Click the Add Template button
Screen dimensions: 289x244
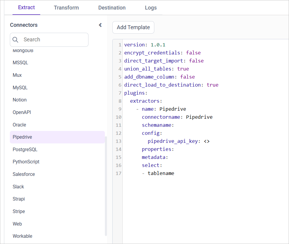pyautogui.click(x=133, y=27)
